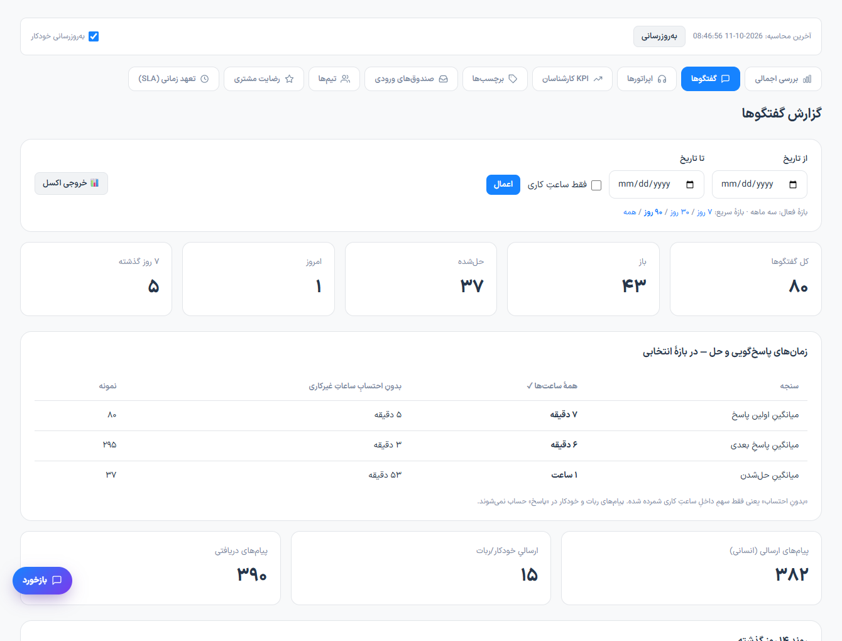Click the پیام‌های دریافتی value ۳۹۰
The image size is (842, 641).
pos(252,574)
